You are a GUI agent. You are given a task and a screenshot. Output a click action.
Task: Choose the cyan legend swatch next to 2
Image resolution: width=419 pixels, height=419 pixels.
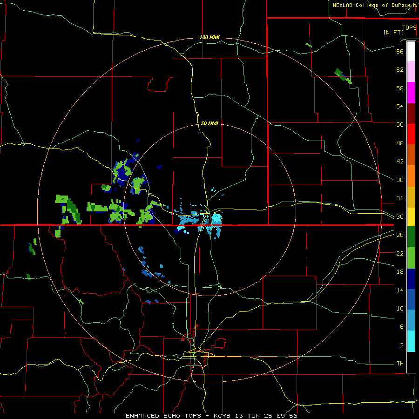pyautogui.click(x=411, y=341)
